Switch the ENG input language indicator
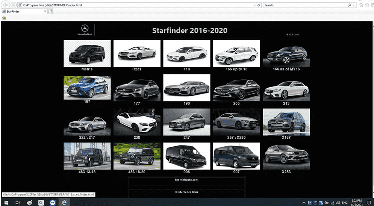This screenshot has height=206, width=374. [345, 203]
